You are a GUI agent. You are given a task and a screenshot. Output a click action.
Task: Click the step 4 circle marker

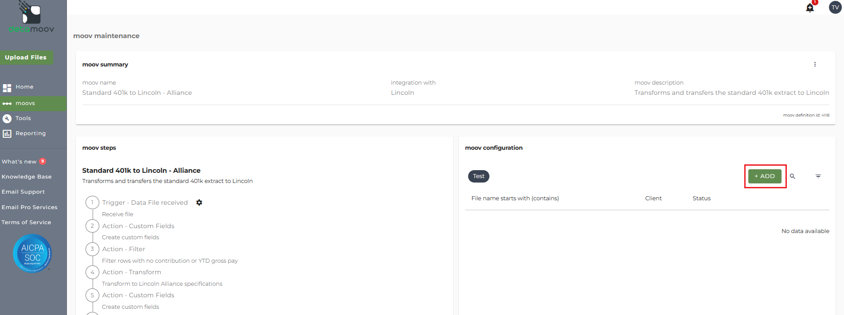coord(92,272)
